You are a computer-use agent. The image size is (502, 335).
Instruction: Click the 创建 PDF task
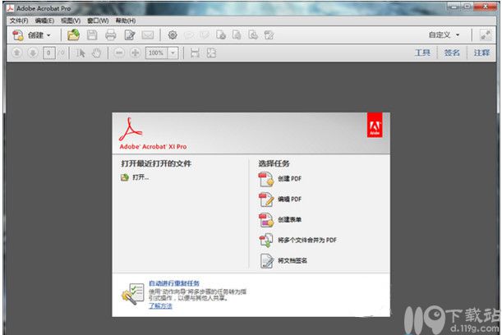(280, 179)
